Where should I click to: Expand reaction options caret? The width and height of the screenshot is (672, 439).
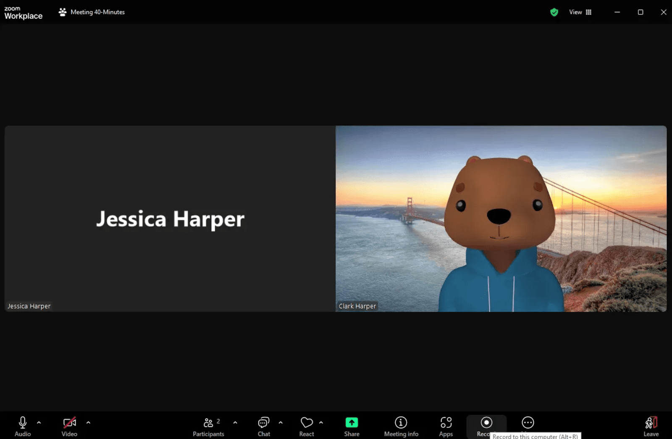coord(321,423)
